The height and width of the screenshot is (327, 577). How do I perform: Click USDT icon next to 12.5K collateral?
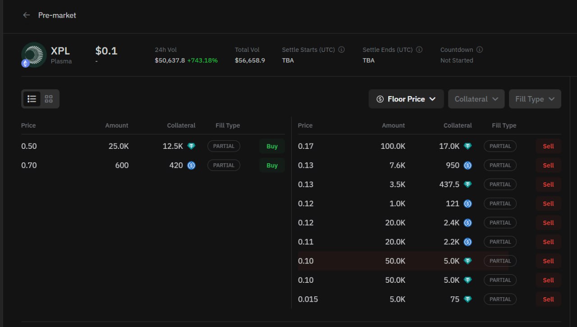tap(192, 146)
